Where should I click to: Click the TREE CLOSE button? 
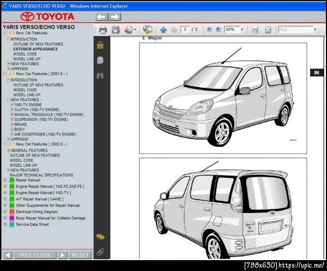[35, 255]
